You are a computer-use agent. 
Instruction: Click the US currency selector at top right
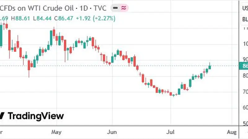coord(245,8)
